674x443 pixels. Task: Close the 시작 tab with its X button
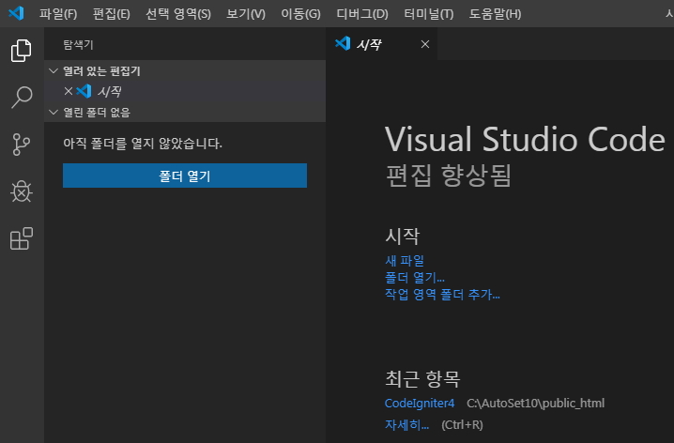(x=425, y=44)
